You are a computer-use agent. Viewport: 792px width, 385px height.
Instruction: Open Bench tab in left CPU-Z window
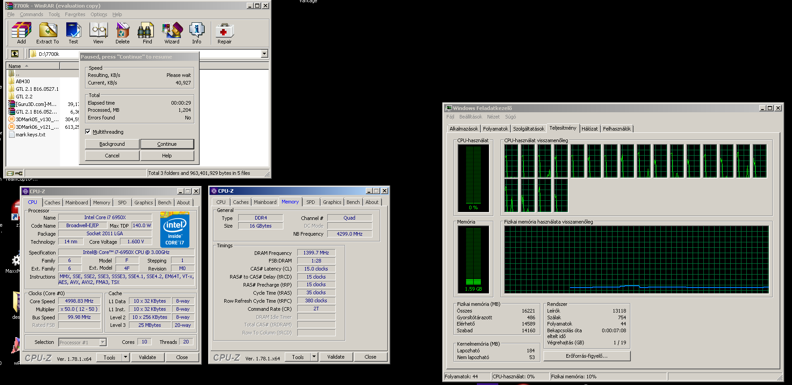[x=164, y=203]
